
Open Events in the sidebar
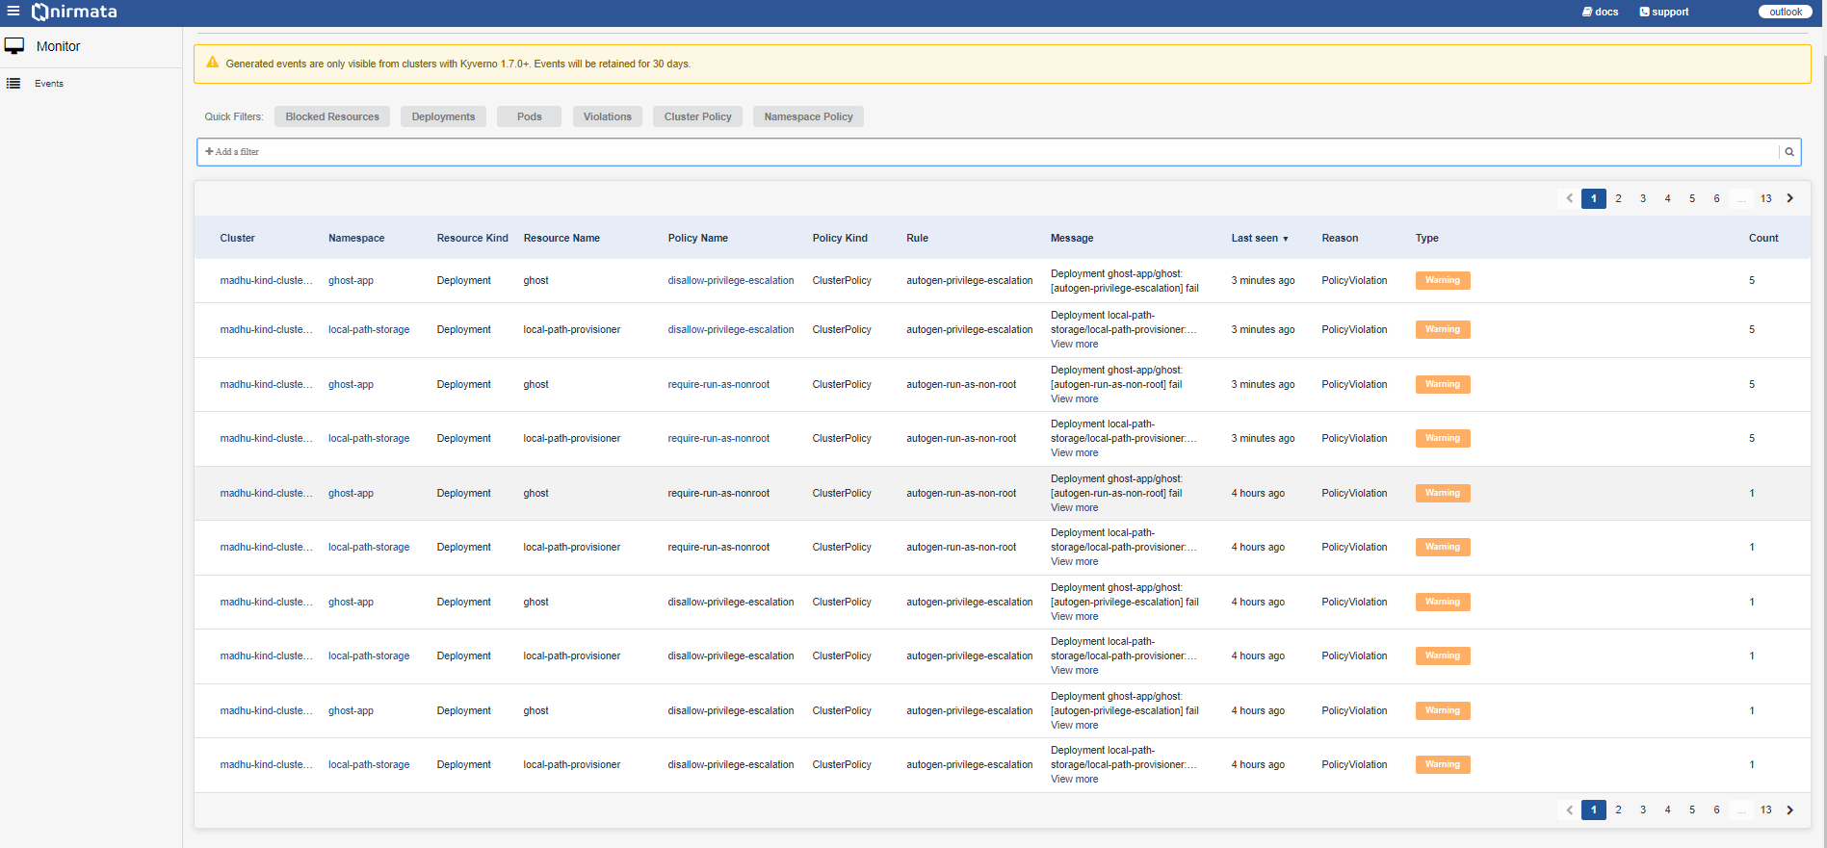point(49,84)
